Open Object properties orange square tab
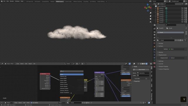The image size is (188, 106). point(155,47)
